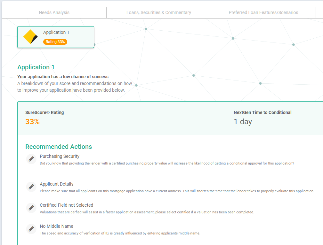Screen dimensions: 323x245
Task: Click the orange Rating 33% badge
Action: point(55,42)
